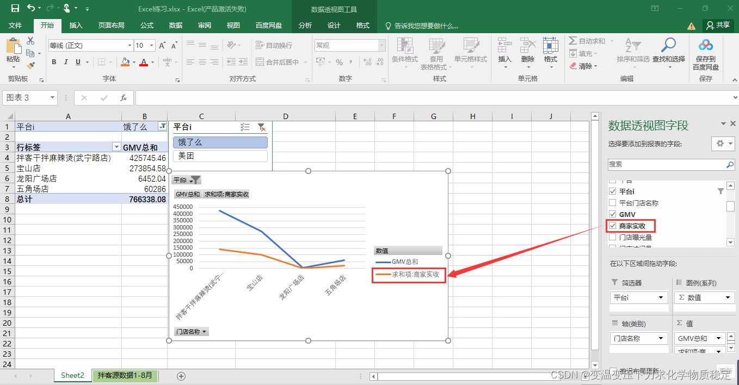Click the Save icon in quick access toolbar
739x385 pixels.
[x=15, y=8]
